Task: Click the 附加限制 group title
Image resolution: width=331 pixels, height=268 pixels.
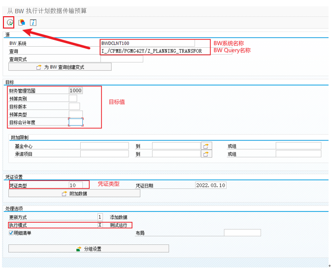Action: coord(20,138)
